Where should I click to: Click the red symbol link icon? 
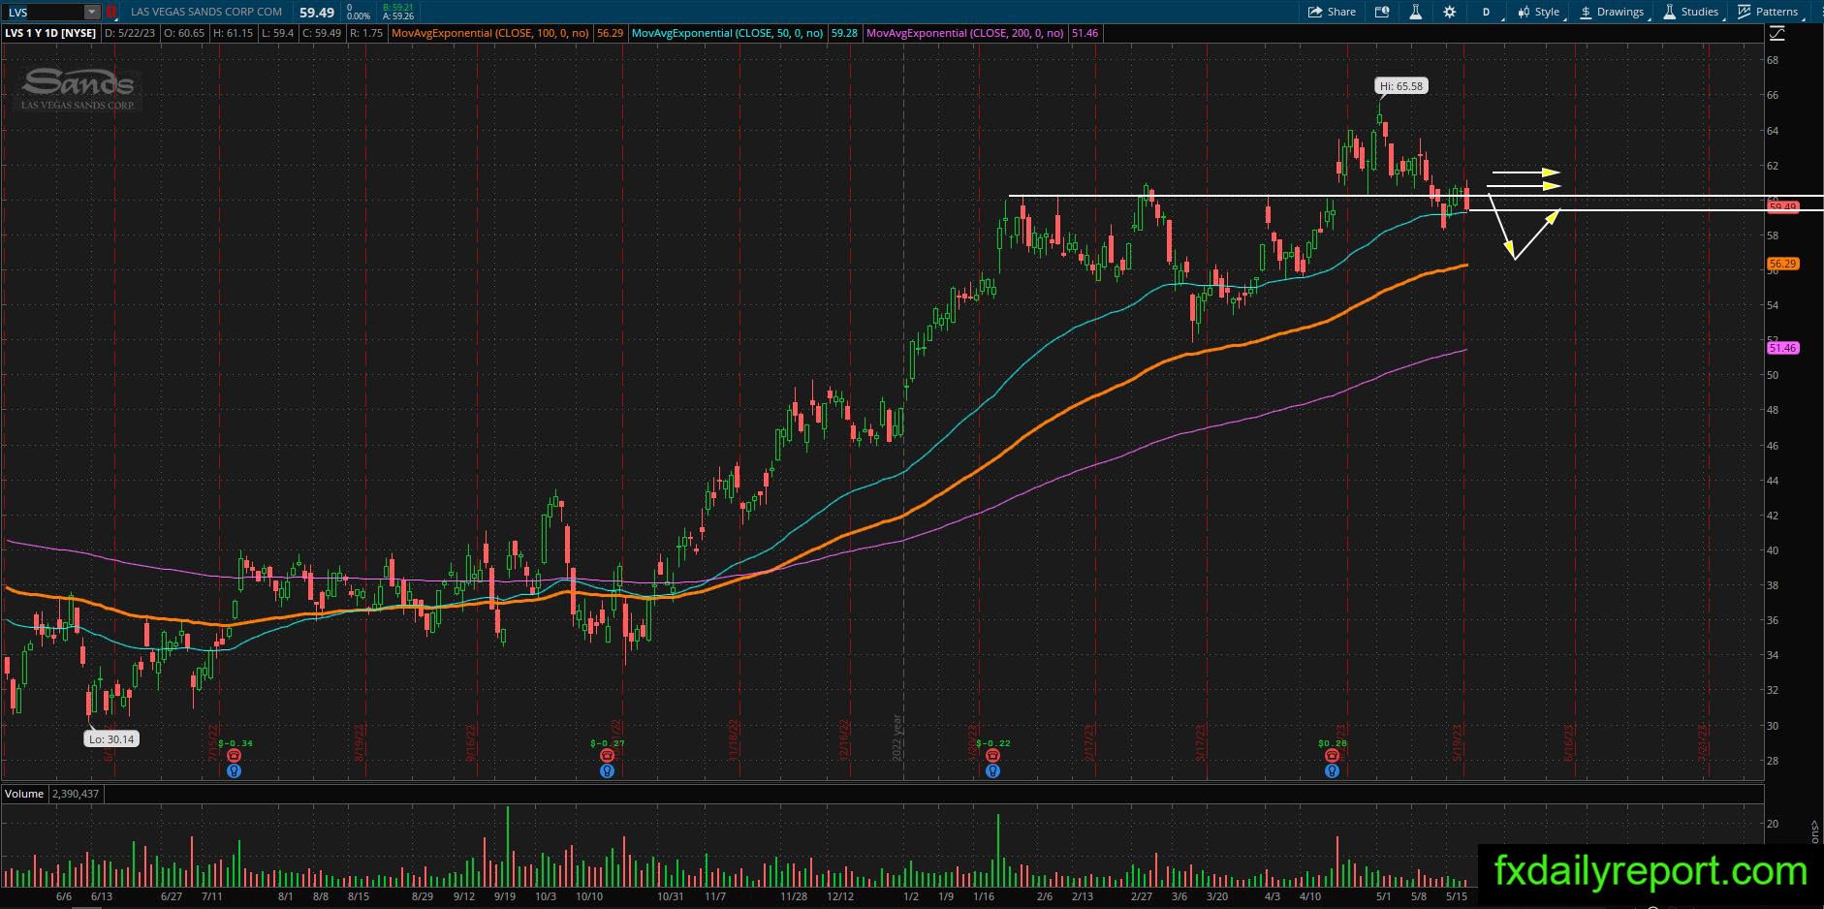click(111, 13)
